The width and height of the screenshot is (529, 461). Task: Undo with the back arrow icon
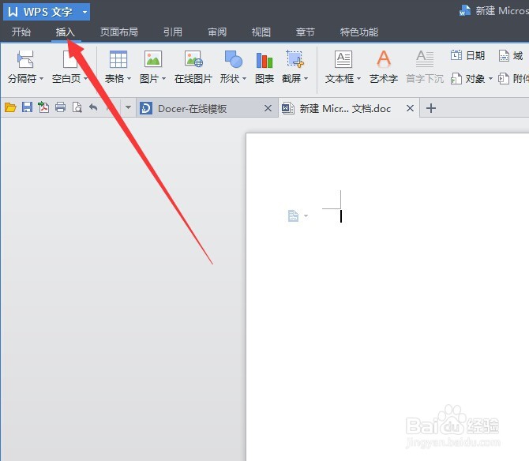click(x=93, y=108)
